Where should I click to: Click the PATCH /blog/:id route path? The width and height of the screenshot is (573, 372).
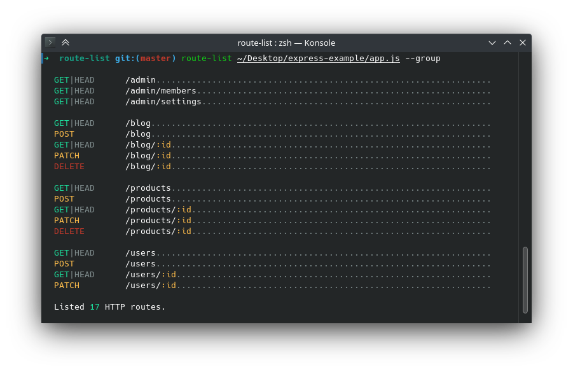[148, 156]
